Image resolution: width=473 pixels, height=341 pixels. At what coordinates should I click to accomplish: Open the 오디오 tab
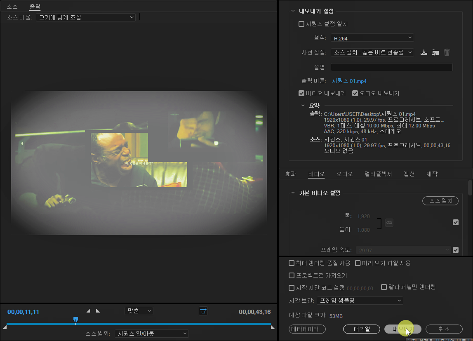(344, 174)
